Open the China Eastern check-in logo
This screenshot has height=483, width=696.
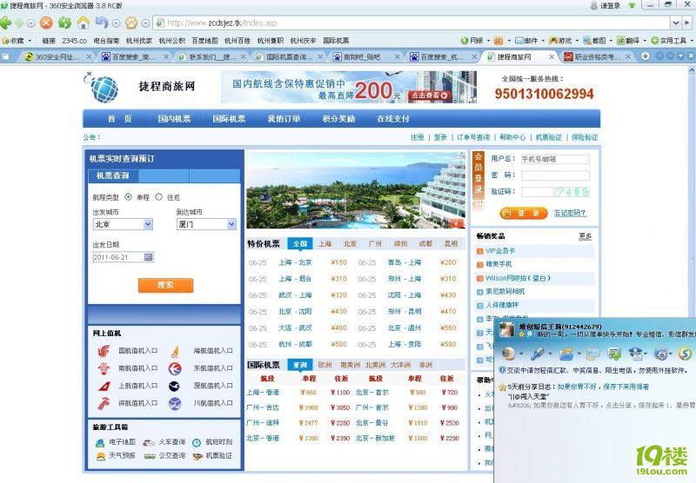[175, 368]
